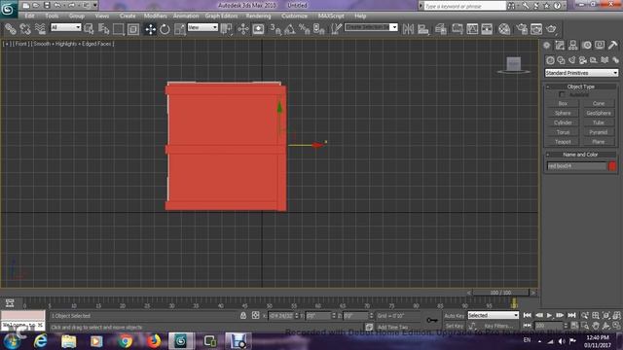This screenshot has width=623, height=350.
Task: Open the Utilities hammer panel tab
Action: pos(612,46)
